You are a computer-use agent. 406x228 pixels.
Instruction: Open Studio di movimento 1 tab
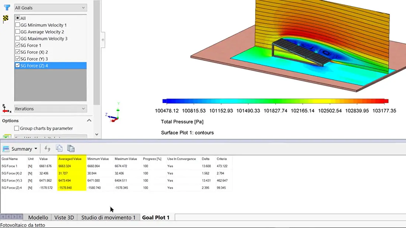[108, 217]
